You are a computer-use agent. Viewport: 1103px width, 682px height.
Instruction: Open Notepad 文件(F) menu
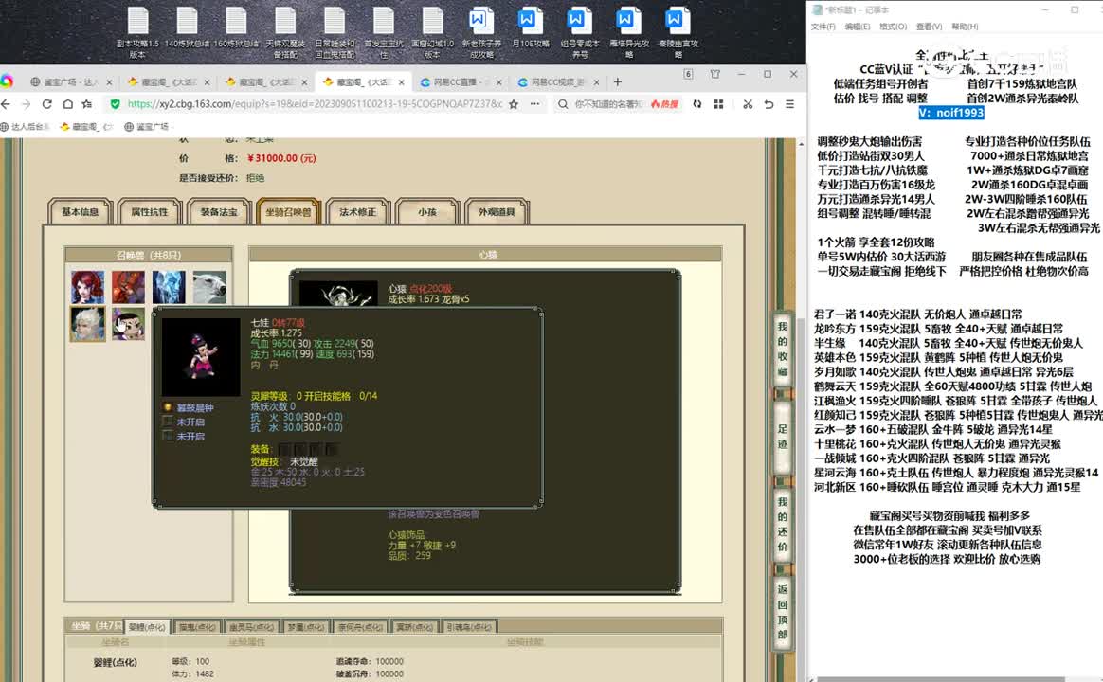(x=823, y=27)
